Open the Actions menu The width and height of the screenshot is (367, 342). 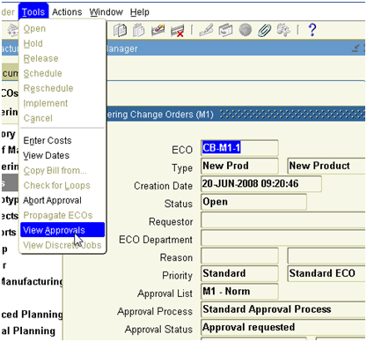tap(67, 12)
